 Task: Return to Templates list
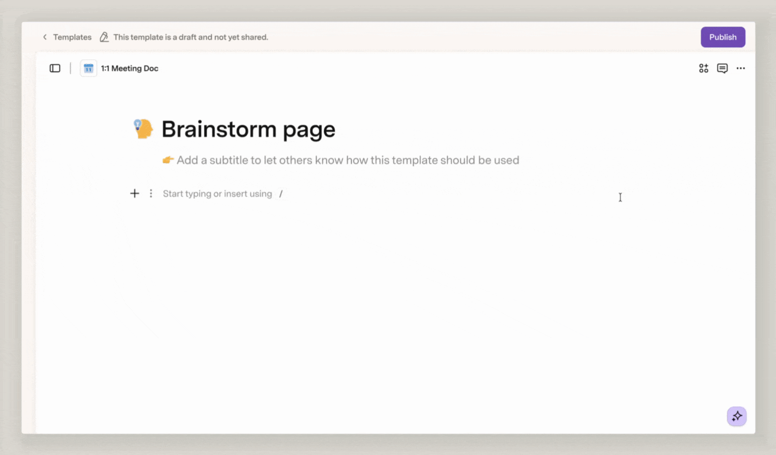72,37
